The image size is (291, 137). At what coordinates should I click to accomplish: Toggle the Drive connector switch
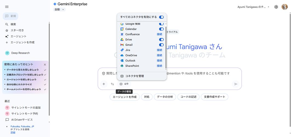tap(161, 40)
